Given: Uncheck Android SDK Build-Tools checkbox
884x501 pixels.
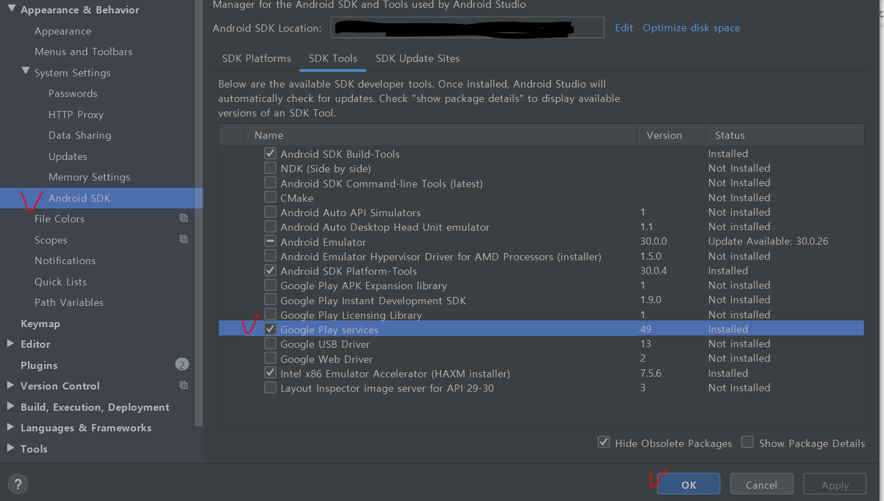Looking at the screenshot, I should click(x=270, y=153).
